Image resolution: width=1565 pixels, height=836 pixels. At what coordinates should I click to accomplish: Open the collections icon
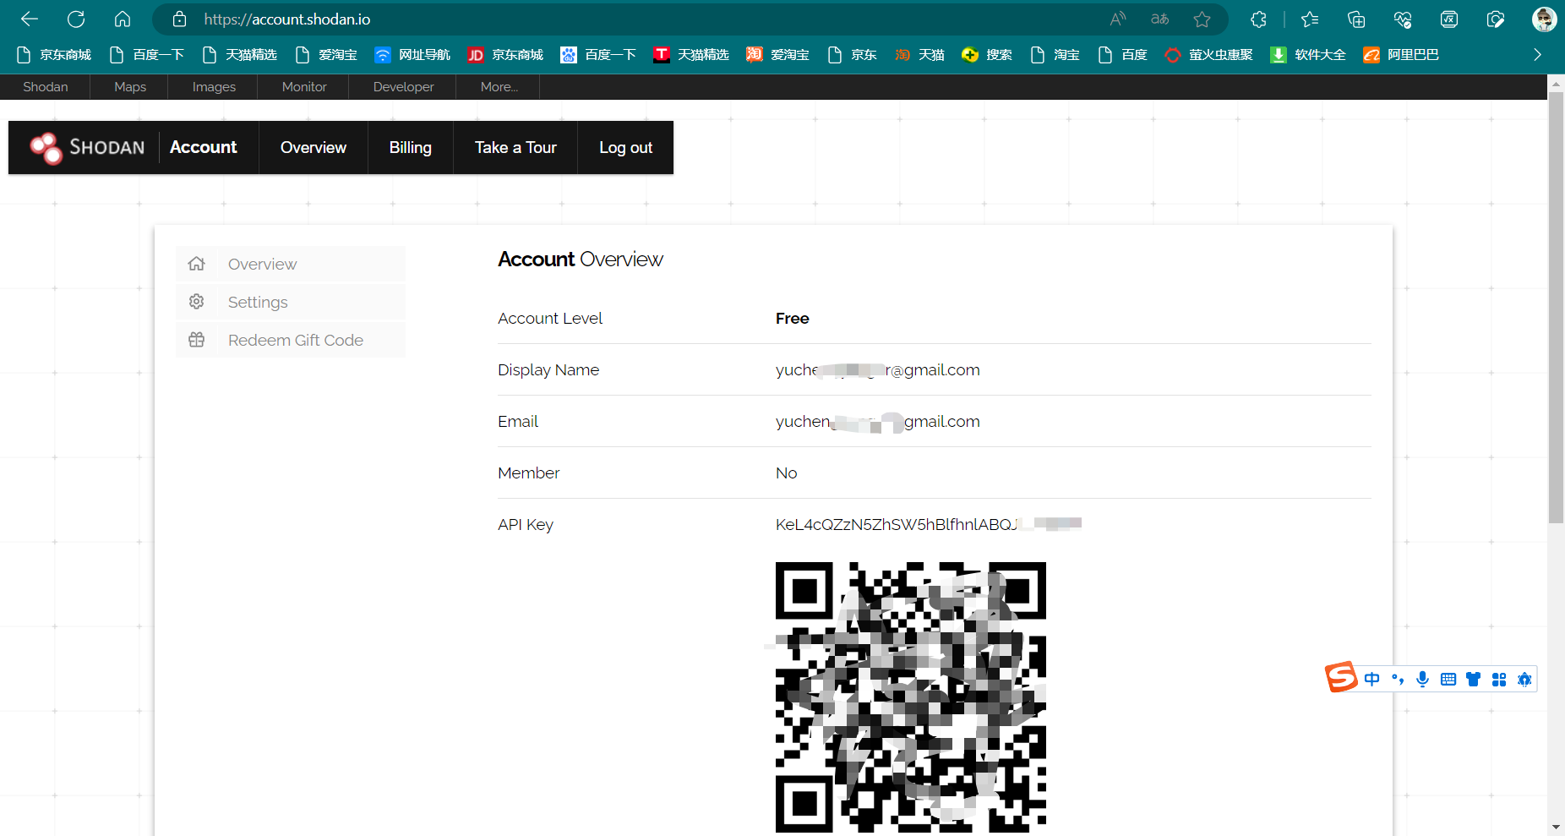[1356, 19]
